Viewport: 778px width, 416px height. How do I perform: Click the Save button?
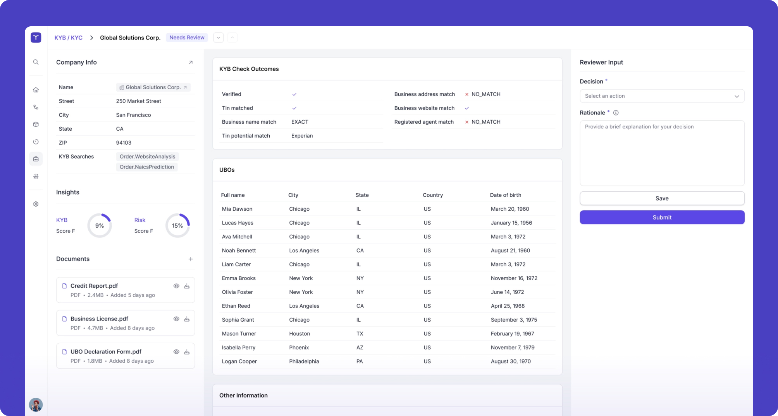tap(662, 198)
